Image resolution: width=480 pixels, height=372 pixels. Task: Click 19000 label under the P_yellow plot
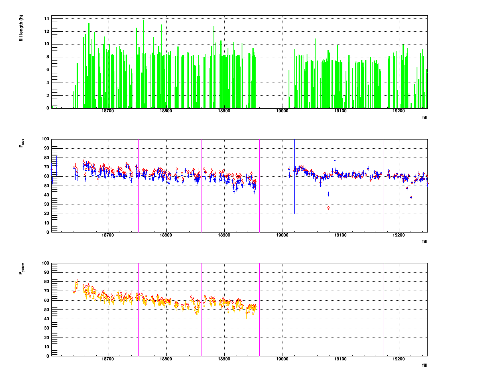pyautogui.click(x=282, y=359)
